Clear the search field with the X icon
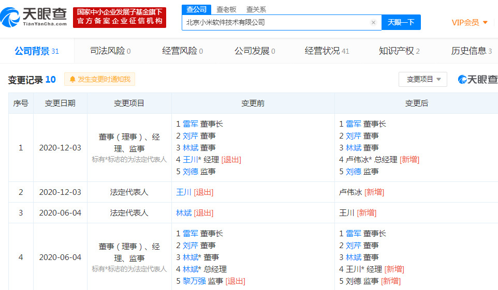 (x=374, y=22)
